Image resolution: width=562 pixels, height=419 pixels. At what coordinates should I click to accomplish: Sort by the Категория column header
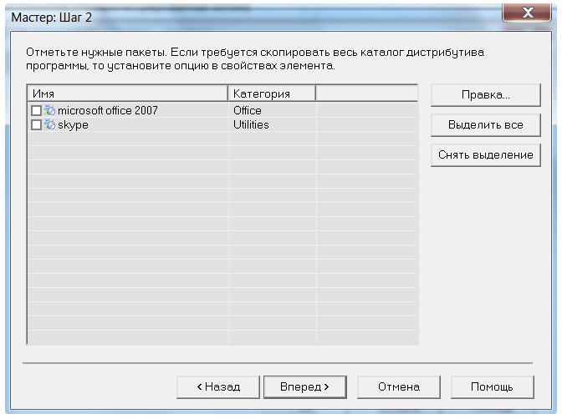272,93
